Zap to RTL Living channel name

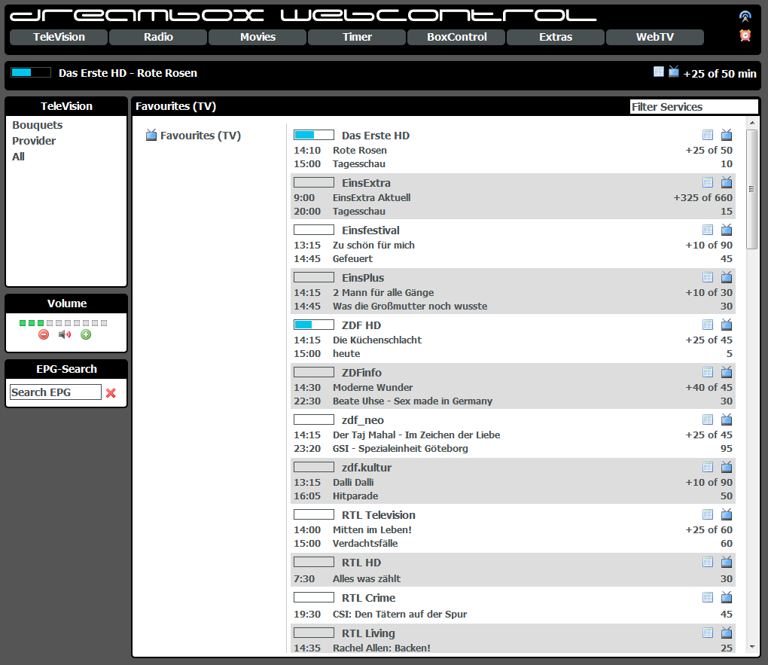tap(368, 633)
